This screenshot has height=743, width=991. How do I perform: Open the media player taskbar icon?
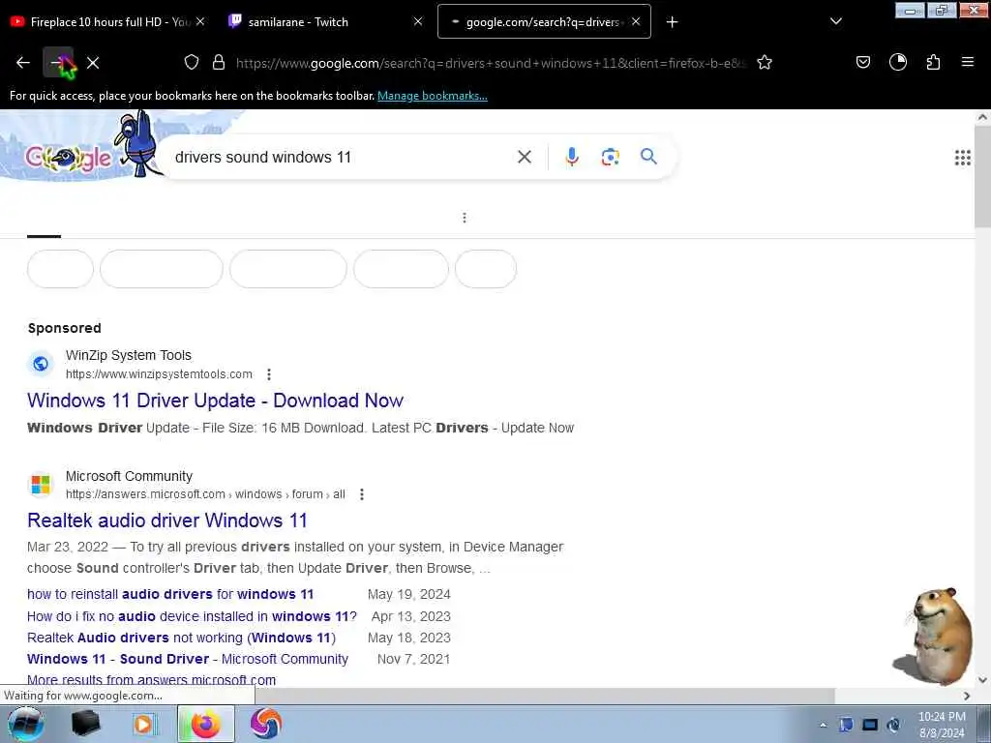click(145, 724)
